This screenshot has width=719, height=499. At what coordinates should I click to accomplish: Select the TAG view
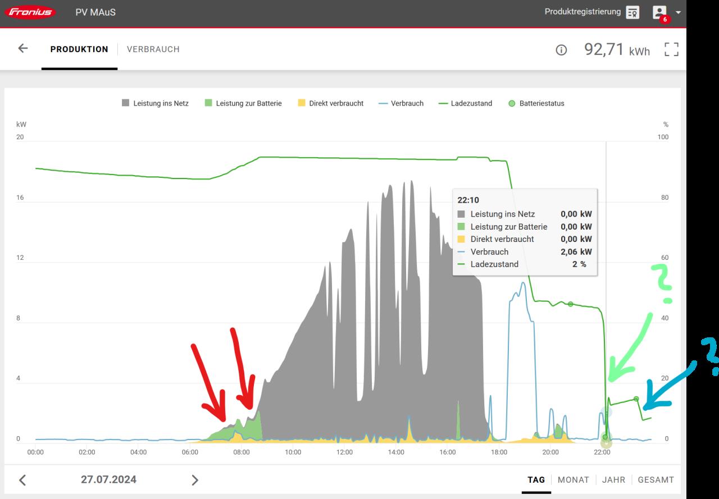(536, 480)
